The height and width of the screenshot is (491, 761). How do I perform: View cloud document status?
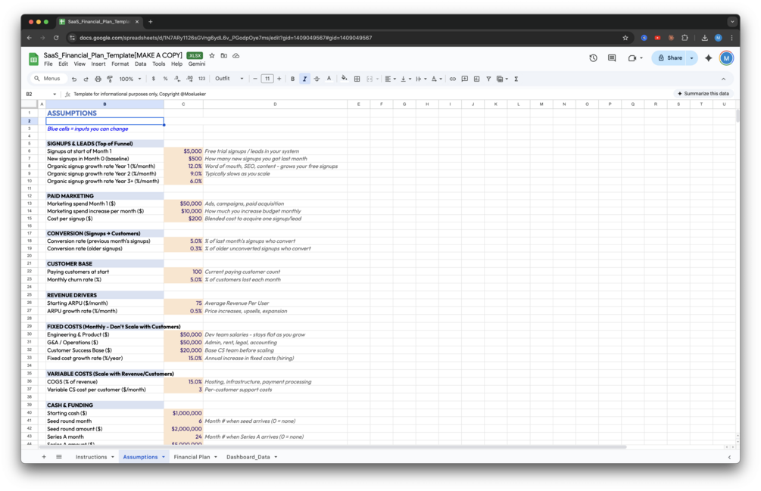pyautogui.click(x=235, y=56)
